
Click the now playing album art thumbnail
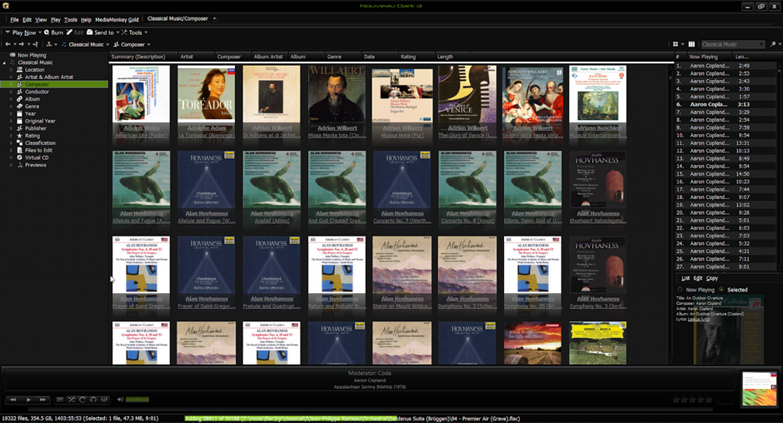pyautogui.click(x=759, y=389)
